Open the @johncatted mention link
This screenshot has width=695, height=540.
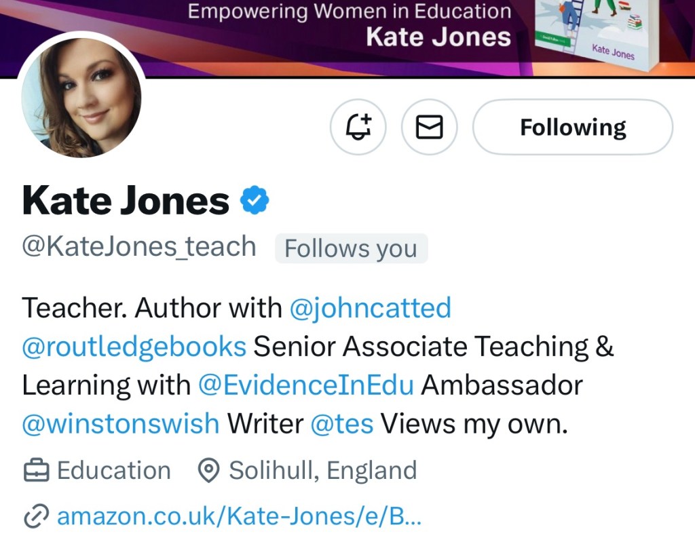pyautogui.click(x=370, y=308)
